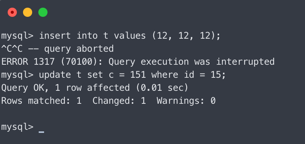Close the terminal with the red button

point(12,12)
